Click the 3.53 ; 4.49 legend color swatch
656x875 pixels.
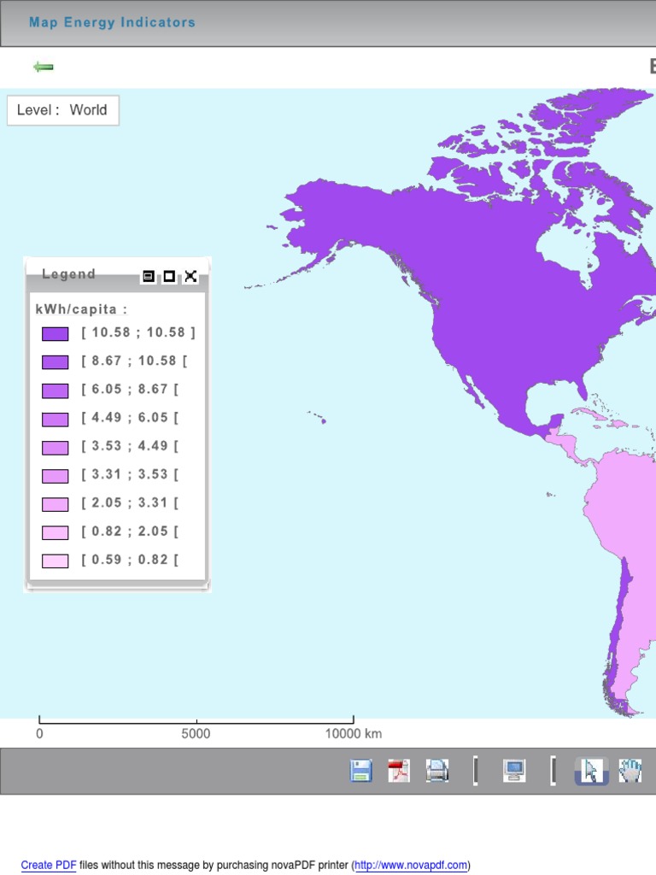point(56,448)
